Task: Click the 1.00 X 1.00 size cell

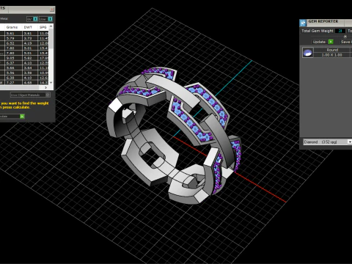Action: 332,55
